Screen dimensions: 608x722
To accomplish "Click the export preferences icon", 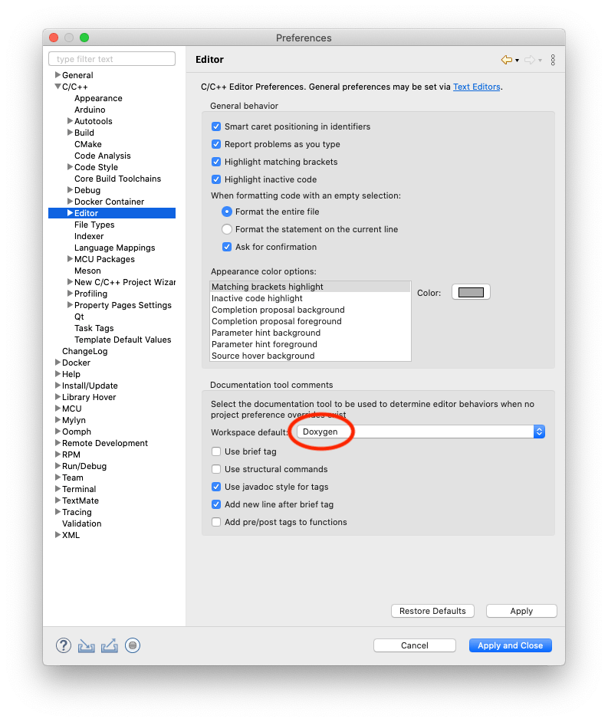I will (x=109, y=646).
